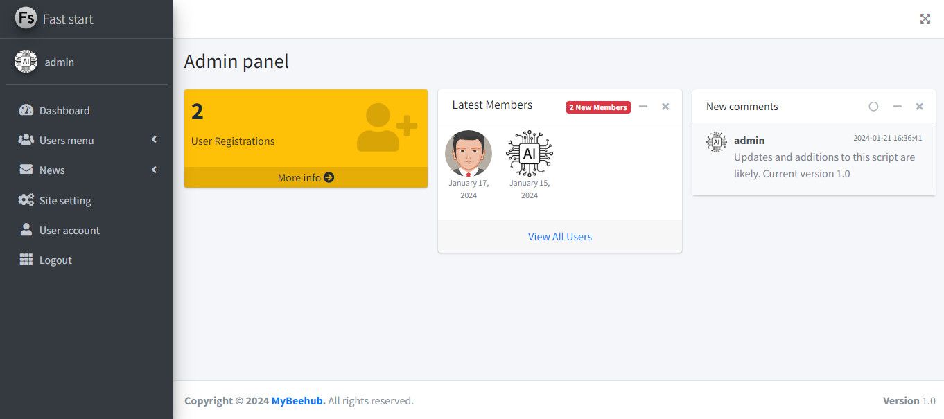Open the Site setting menu item
The height and width of the screenshot is (419, 944).
(x=65, y=200)
